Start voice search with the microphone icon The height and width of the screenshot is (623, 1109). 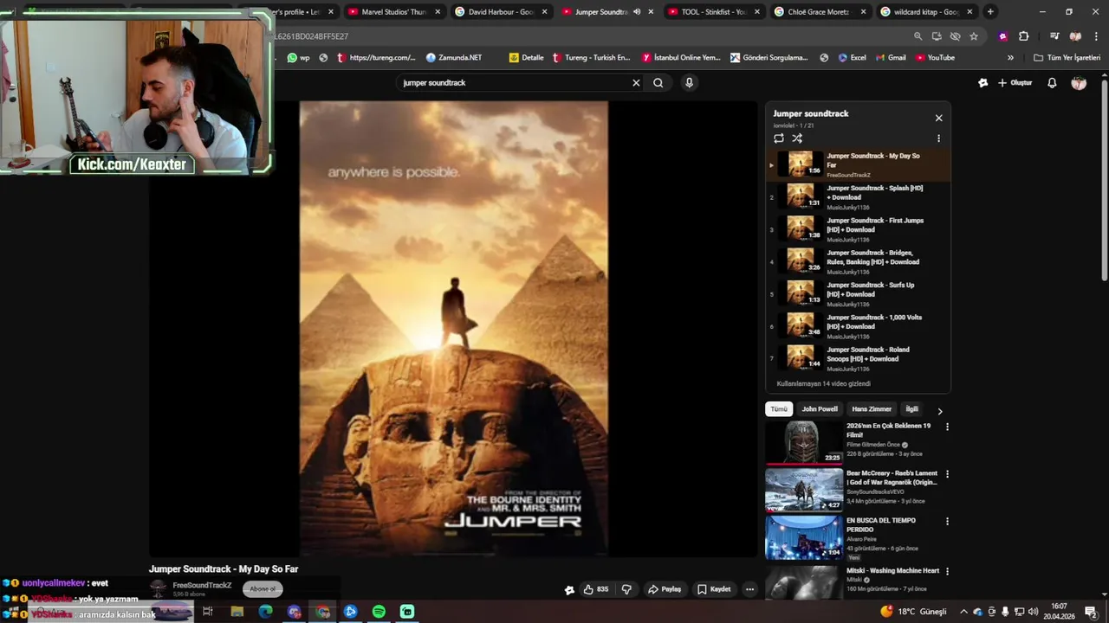[689, 83]
